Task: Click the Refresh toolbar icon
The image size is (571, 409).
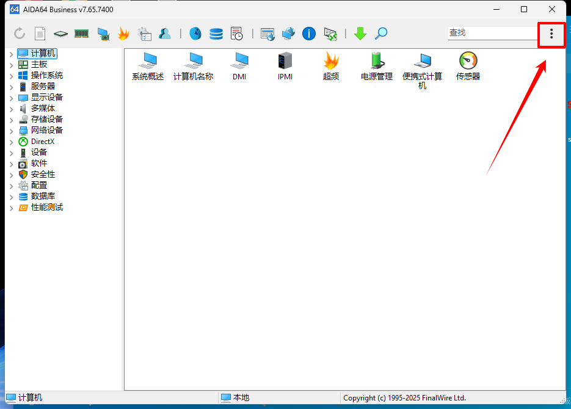Action: pyautogui.click(x=20, y=34)
